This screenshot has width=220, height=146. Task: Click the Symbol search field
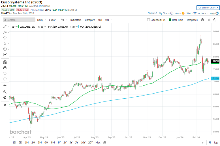pos(19,20)
